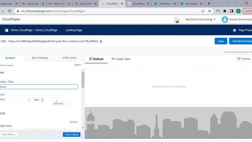Click the scrollbar up arrow in content panel
The height and width of the screenshot is (142, 252).
(x=83, y=71)
